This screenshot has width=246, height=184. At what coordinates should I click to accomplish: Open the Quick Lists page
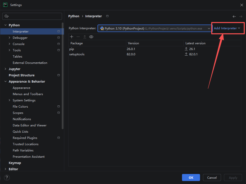point(20,131)
